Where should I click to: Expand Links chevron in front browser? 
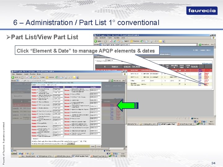[x=126, y=80]
